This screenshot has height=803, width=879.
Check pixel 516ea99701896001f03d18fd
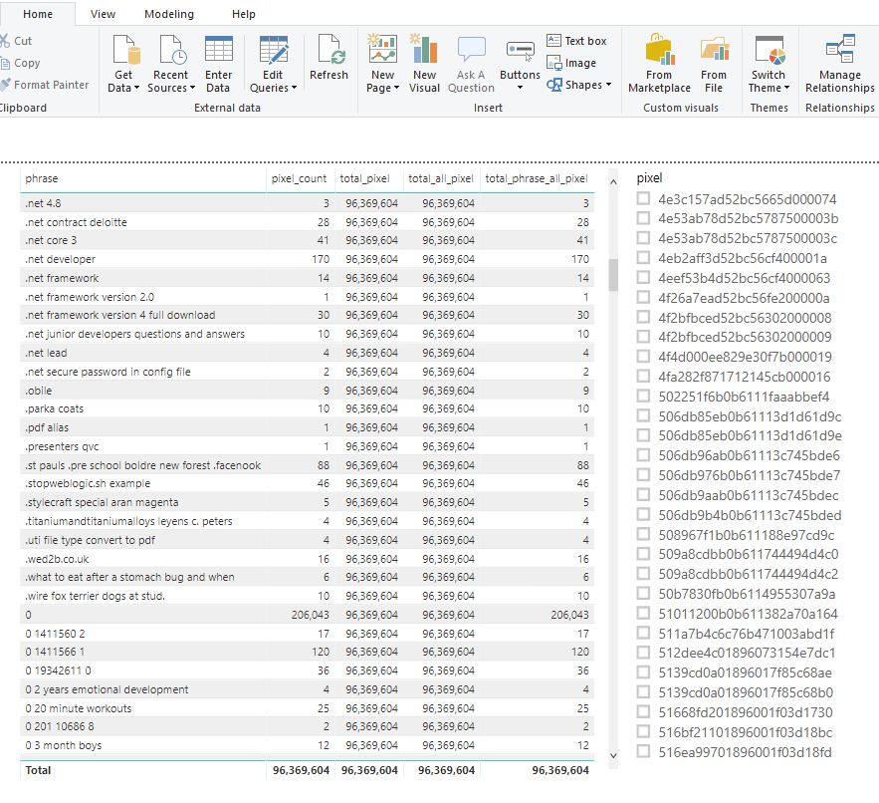[643, 751]
